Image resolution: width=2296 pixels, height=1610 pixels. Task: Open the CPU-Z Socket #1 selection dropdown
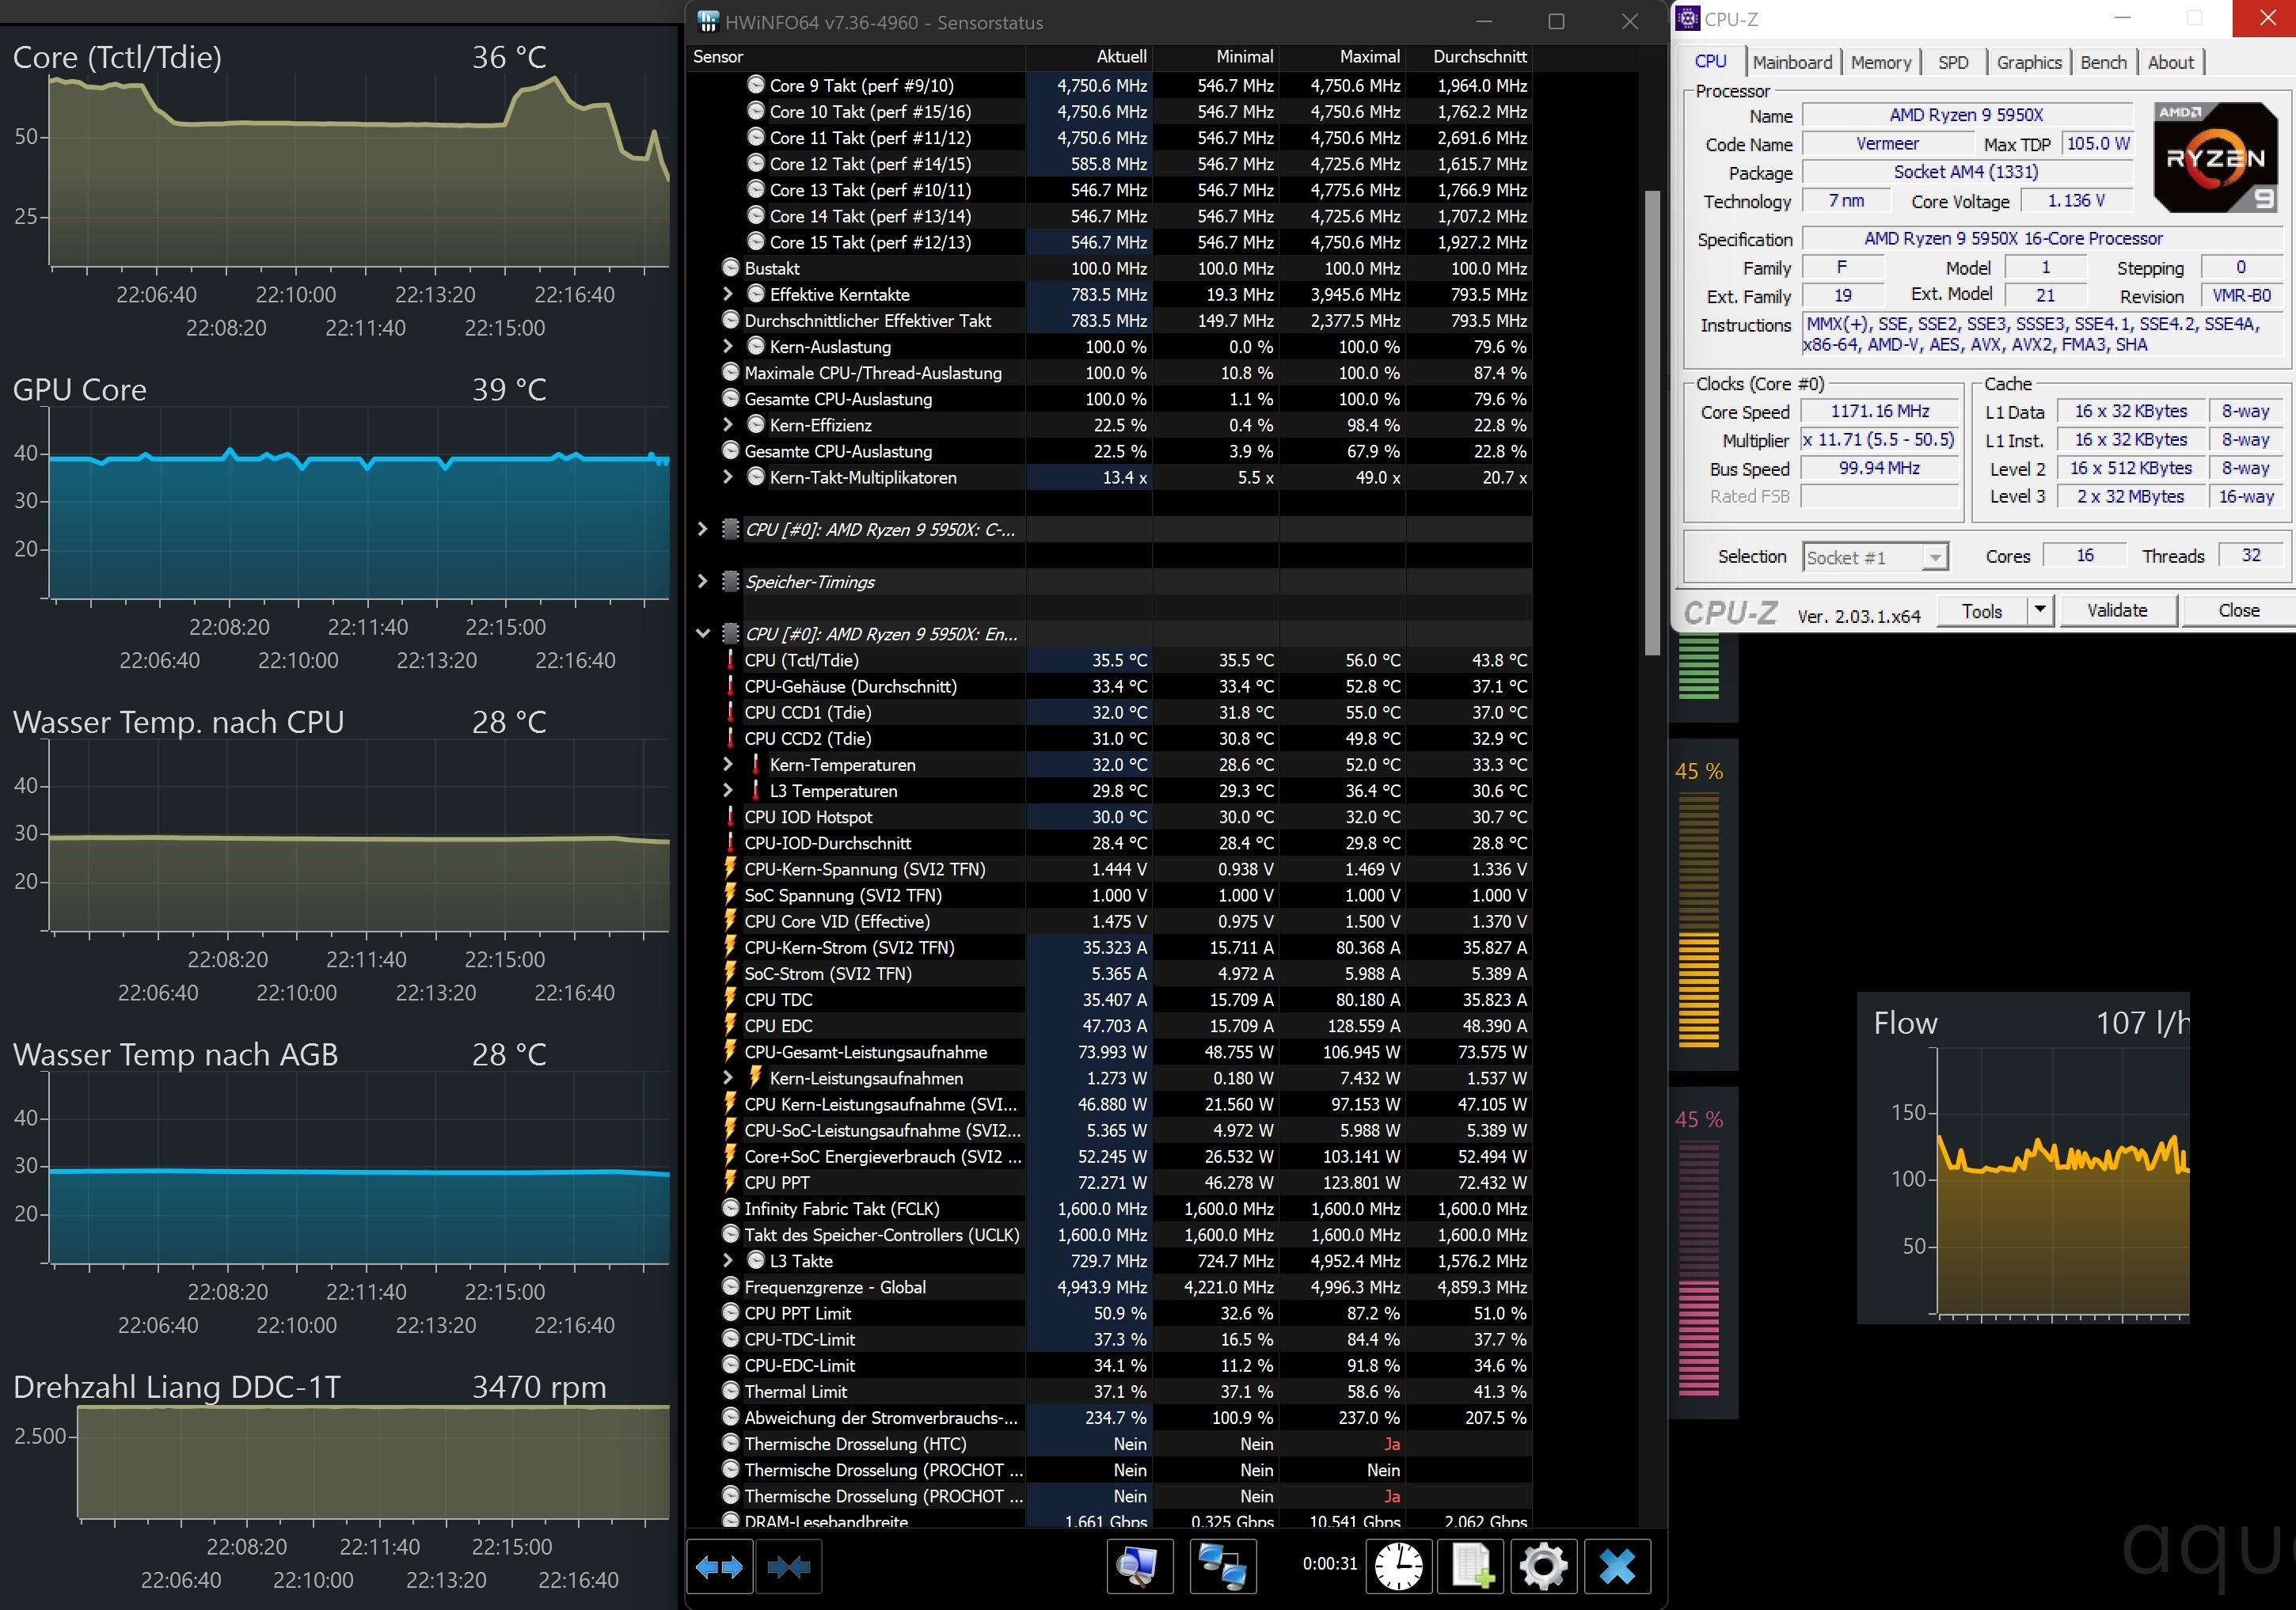pyautogui.click(x=1936, y=557)
